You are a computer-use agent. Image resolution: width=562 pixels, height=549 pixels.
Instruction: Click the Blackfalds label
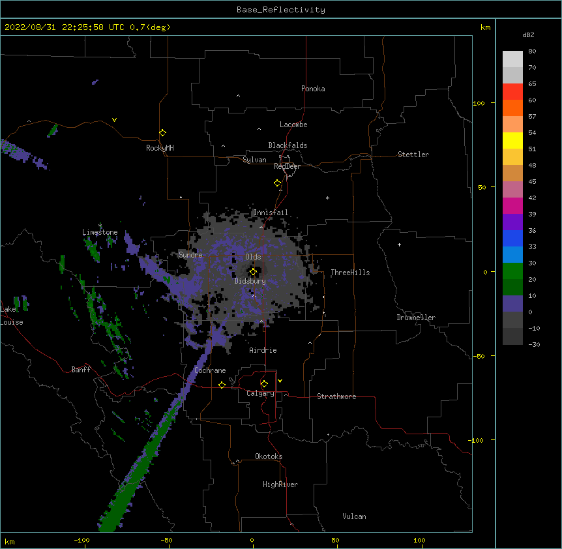[x=288, y=145]
